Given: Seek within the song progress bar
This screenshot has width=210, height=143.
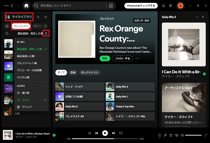Looking at the screenshot, I should tap(105, 139).
